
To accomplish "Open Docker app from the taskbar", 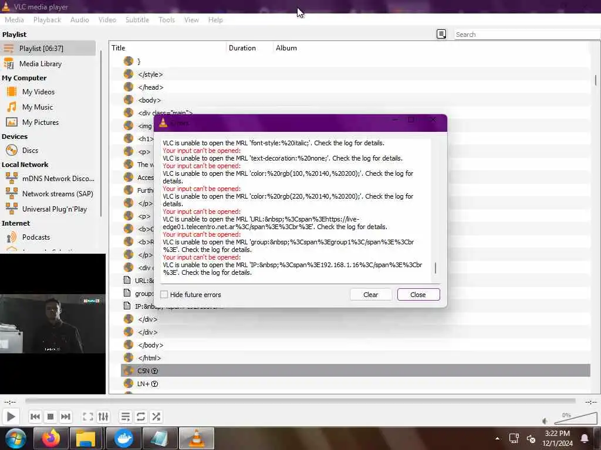I will click(123, 438).
